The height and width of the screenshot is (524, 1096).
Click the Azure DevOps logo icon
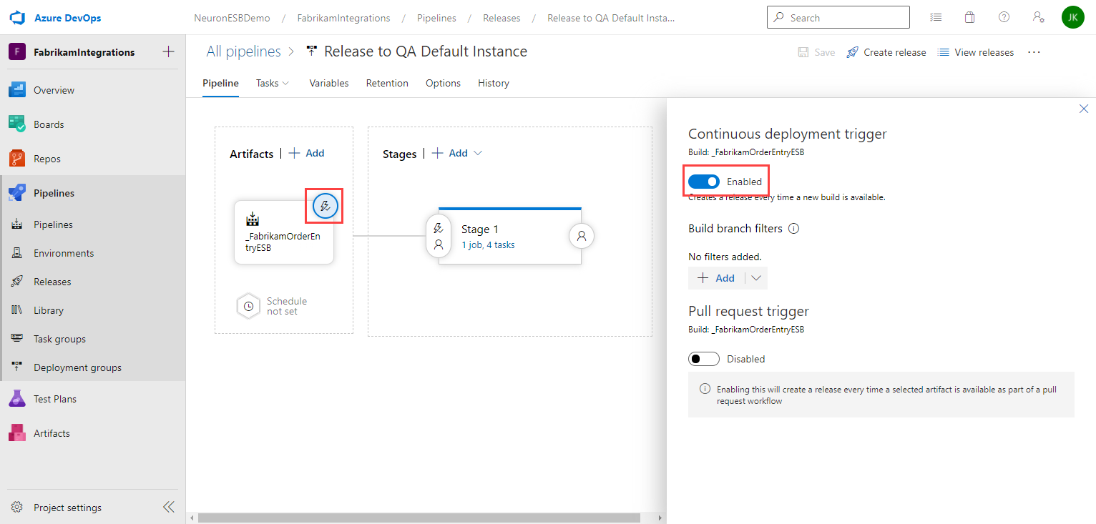[17, 17]
